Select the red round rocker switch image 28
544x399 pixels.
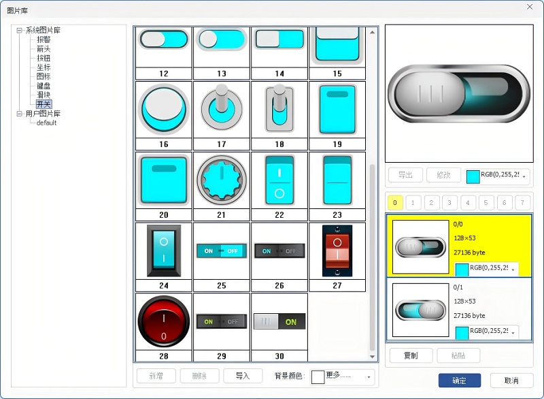pos(164,321)
